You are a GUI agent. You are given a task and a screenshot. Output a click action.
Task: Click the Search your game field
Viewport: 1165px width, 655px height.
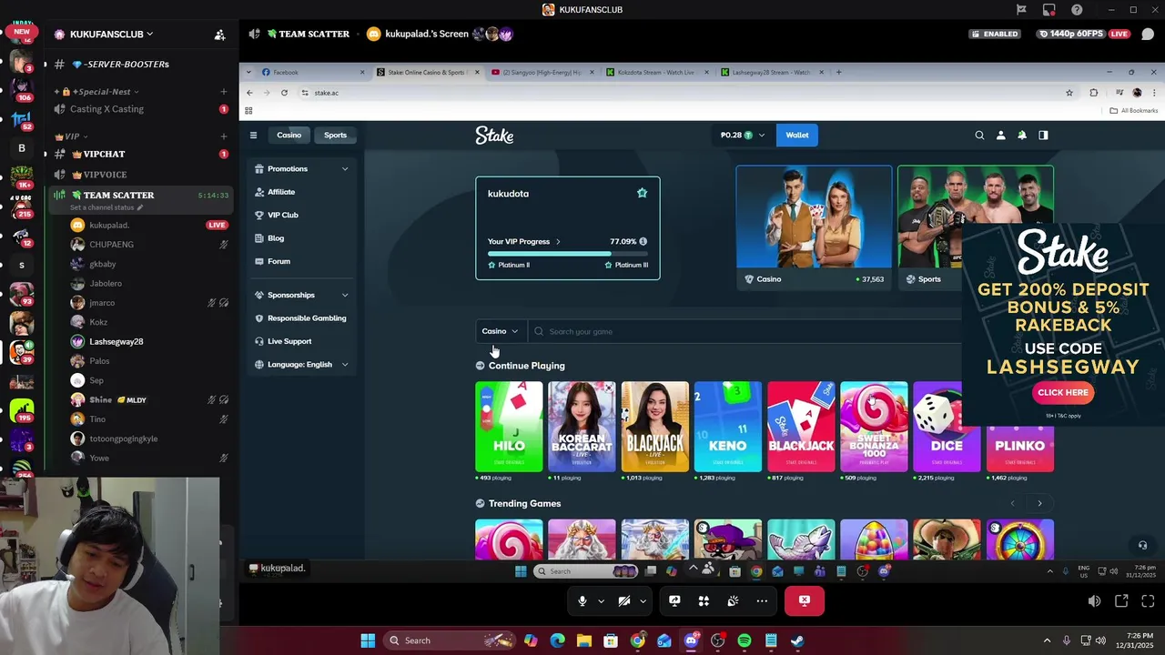coord(745,331)
